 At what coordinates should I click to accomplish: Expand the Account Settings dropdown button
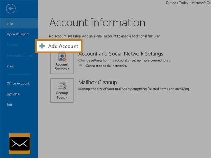[62, 64]
